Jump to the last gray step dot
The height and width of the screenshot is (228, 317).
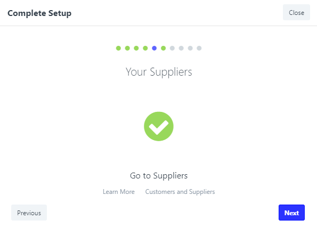[x=199, y=48]
